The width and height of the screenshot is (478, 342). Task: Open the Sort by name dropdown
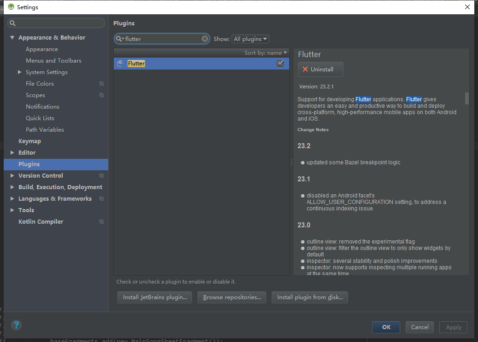click(x=266, y=53)
